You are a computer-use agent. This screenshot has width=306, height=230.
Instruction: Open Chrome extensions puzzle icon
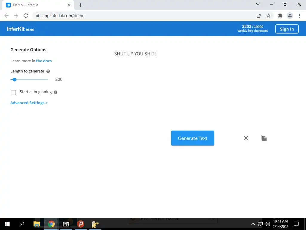[x=280, y=16]
